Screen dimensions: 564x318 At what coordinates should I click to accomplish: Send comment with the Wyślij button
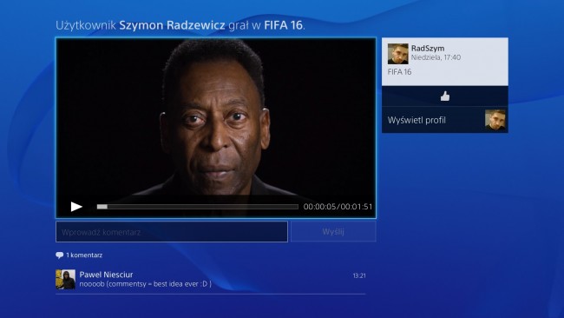(333, 232)
